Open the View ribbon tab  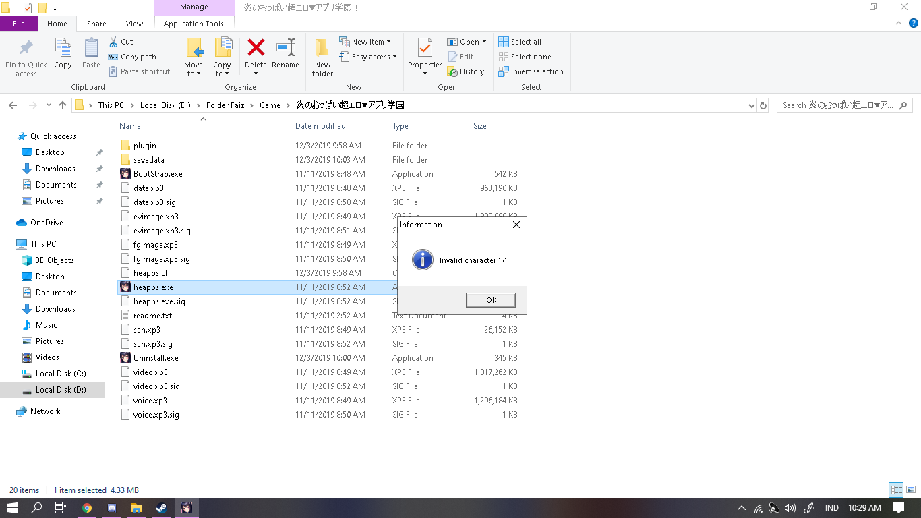click(134, 24)
